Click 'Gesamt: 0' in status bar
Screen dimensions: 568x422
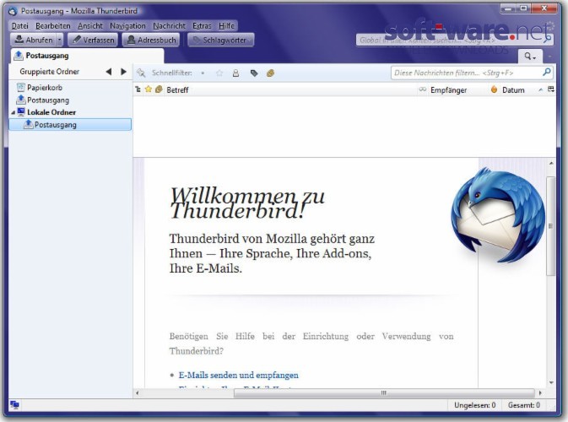click(x=524, y=405)
